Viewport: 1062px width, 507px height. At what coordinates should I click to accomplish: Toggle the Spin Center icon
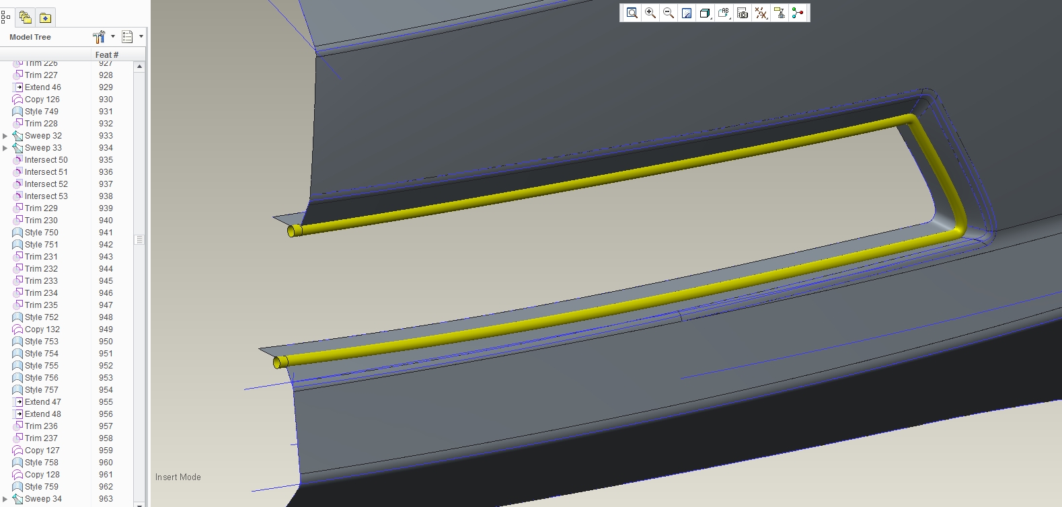798,13
